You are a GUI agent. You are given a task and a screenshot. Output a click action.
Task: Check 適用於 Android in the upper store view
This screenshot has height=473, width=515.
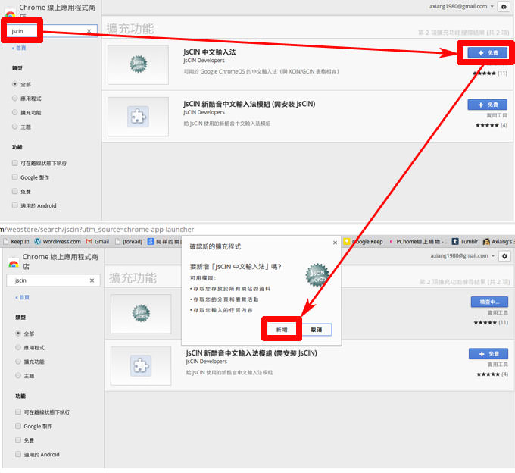(15, 205)
